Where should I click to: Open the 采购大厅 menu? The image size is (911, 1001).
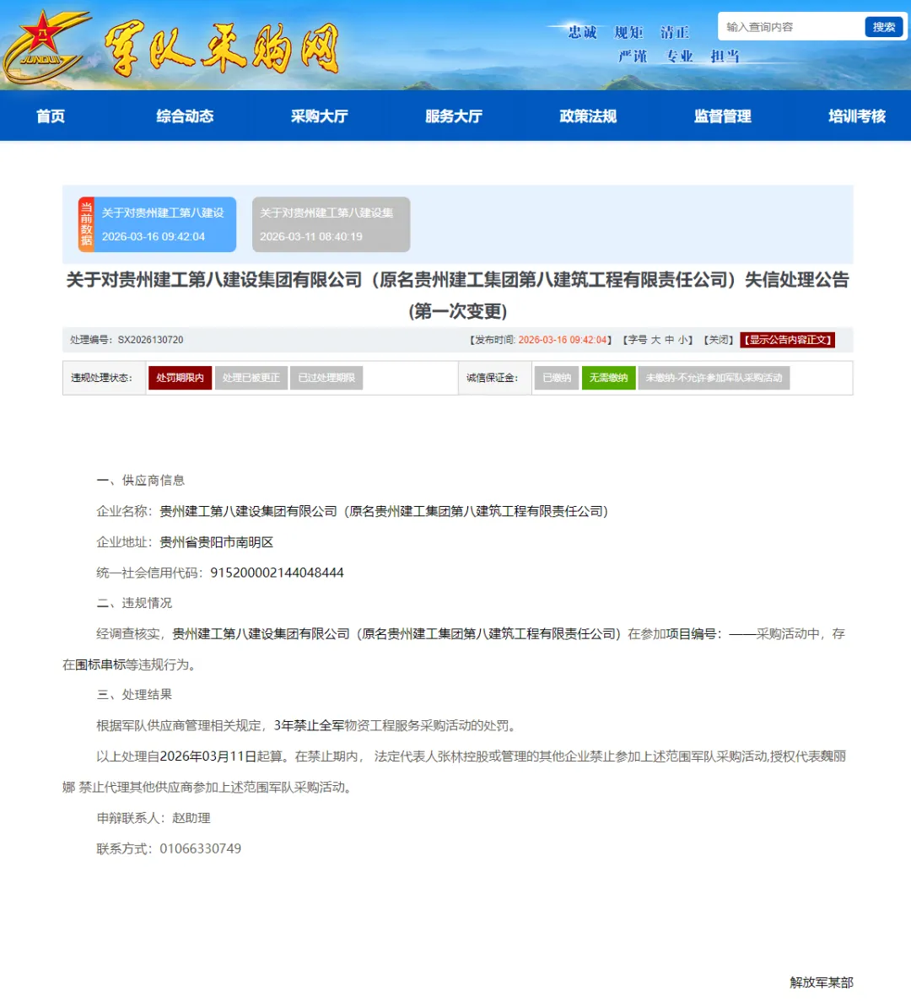(x=319, y=116)
